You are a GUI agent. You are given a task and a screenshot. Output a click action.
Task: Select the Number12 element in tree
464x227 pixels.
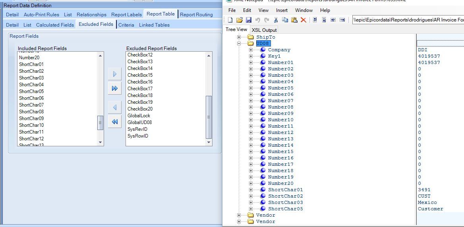pos(280,132)
